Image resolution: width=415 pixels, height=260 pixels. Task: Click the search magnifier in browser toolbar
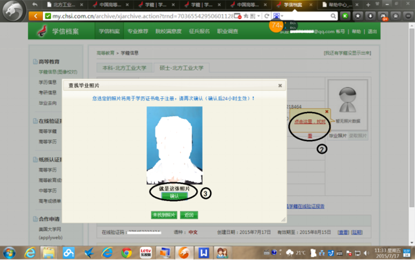coord(334,16)
